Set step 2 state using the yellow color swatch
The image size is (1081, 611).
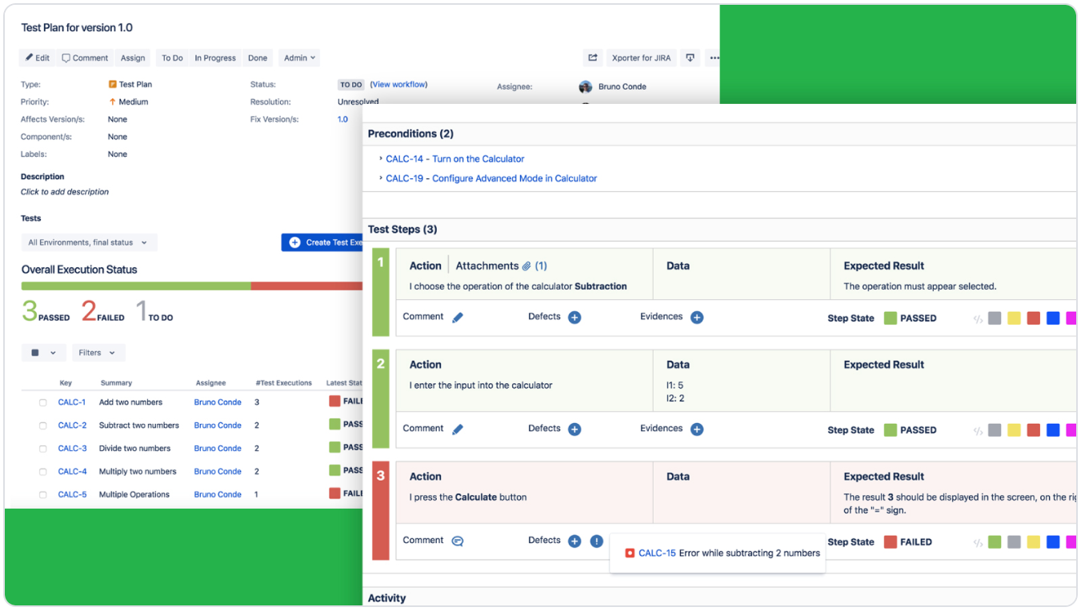[x=1014, y=429]
